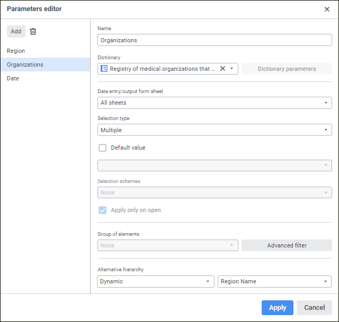Expand Date entry/output form sheet dropdown
Screen dimensions: 339x322
tap(326, 103)
